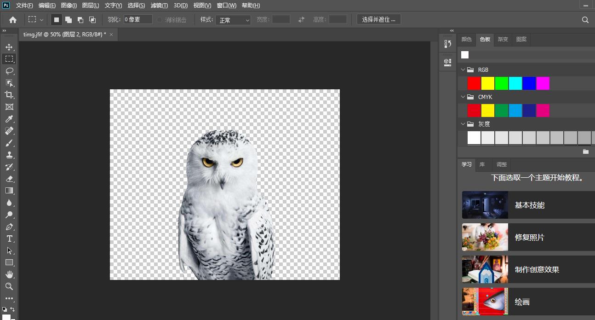Click the Home icon in options bar
The image size is (595, 320).
click(13, 20)
